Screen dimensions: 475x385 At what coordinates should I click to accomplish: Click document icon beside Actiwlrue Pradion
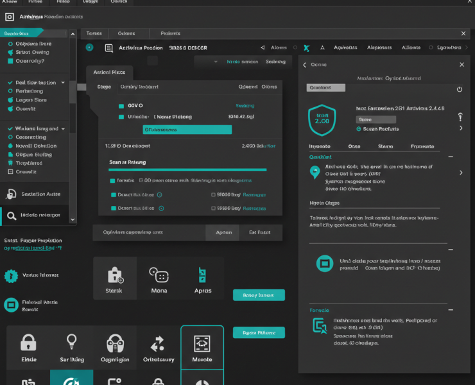click(x=108, y=48)
